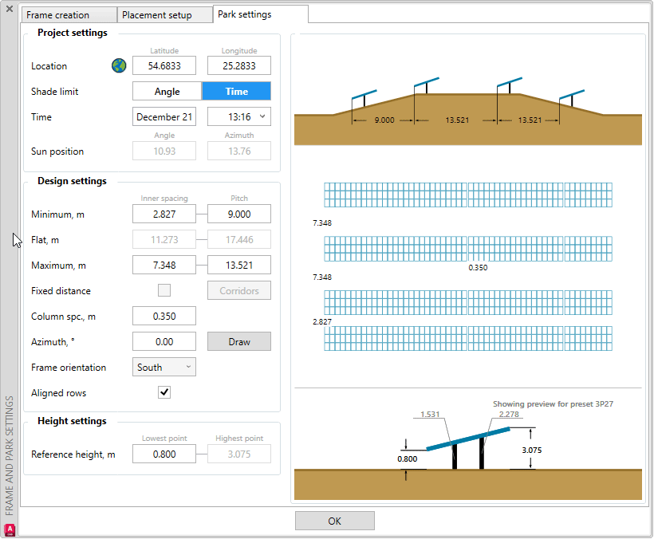The height and width of the screenshot is (539, 654).
Task: Open the 13:16 time dropdown
Action: click(238, 117)
